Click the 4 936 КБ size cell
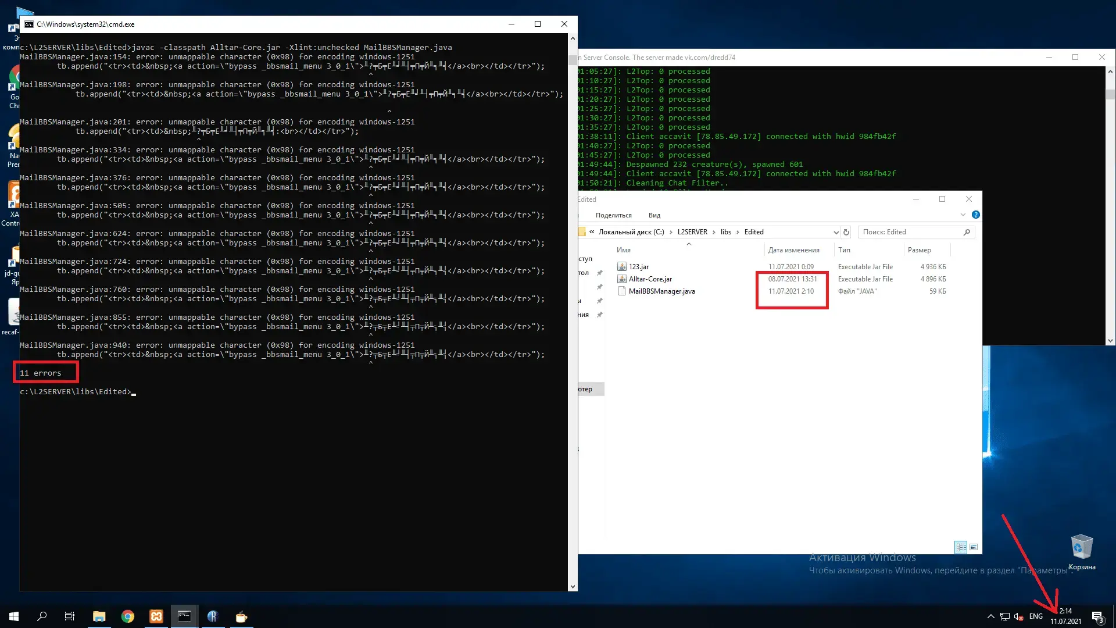The height and width of the screenshot is (628, 1116). pos(933,267)
